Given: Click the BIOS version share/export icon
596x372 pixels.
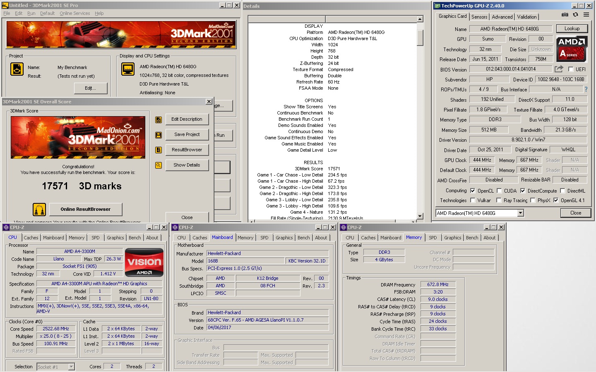Looking at the screenshot, I should point(559,69).
